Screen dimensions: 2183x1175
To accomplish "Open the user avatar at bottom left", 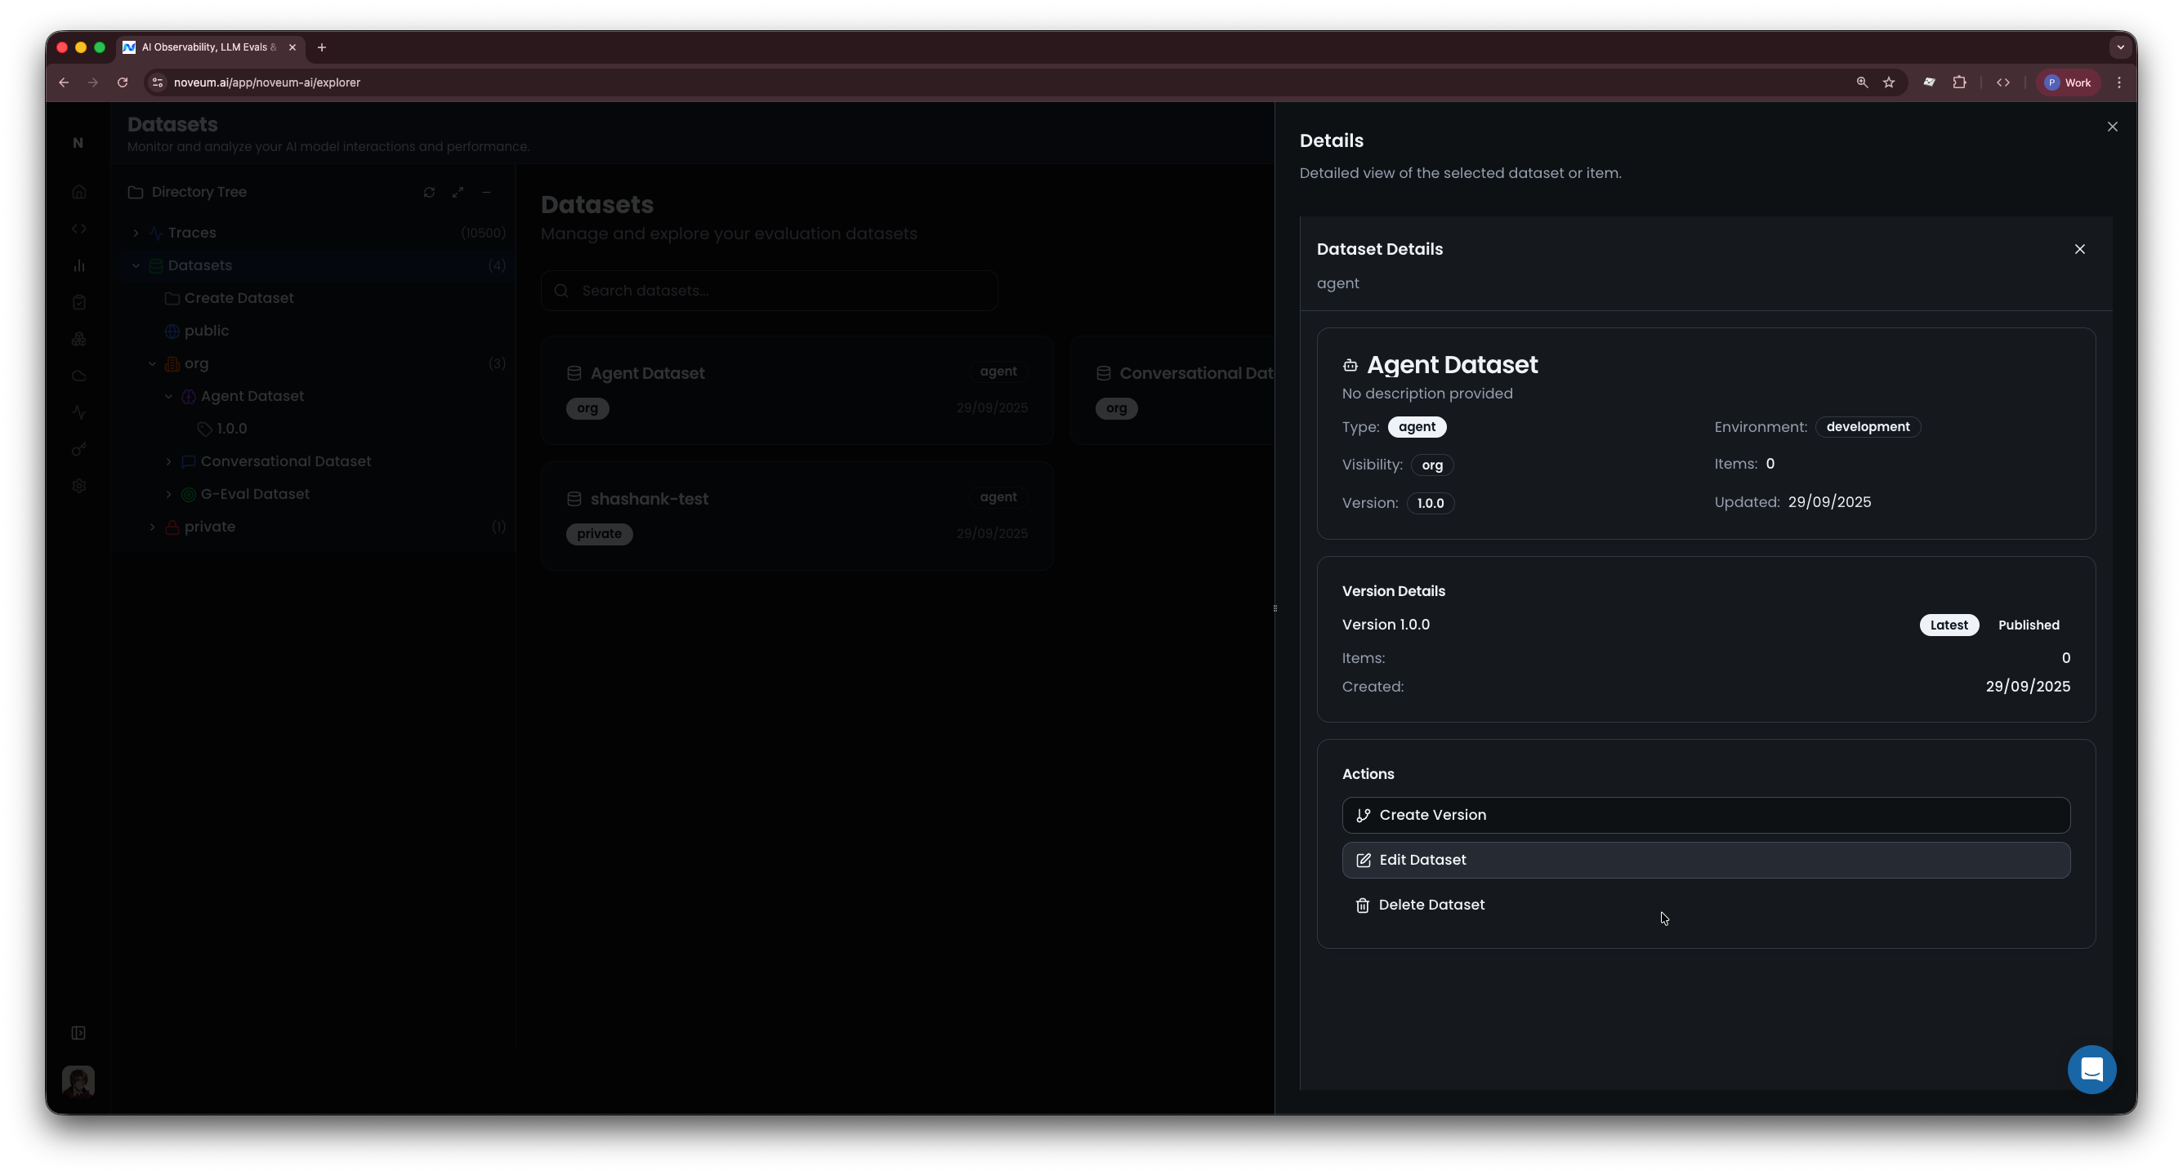I will pyautogui.click(x=78, y=1081).
